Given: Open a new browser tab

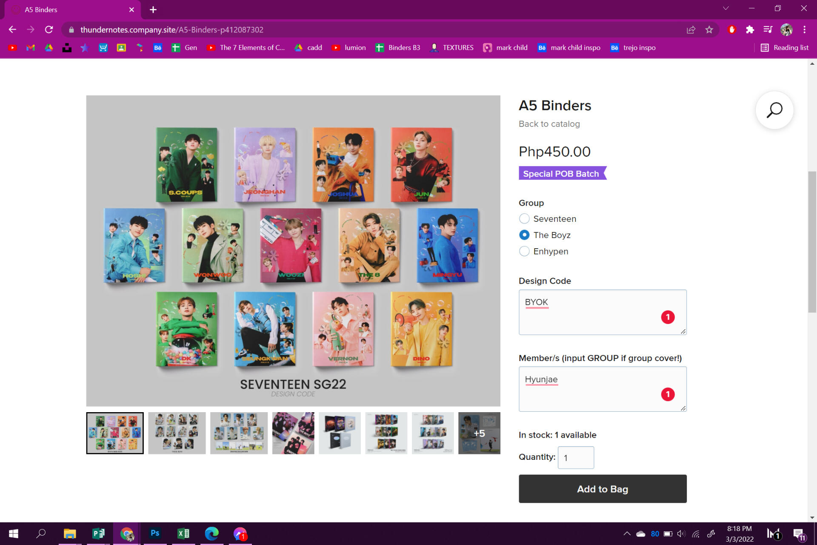Looking at the screenshot, I should (153, 9).
